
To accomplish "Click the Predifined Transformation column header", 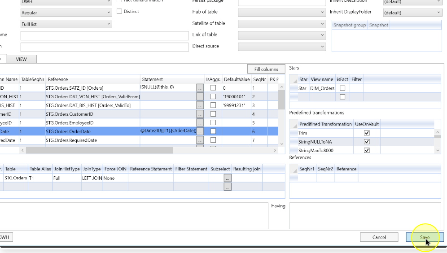I will tap(325, 124).
